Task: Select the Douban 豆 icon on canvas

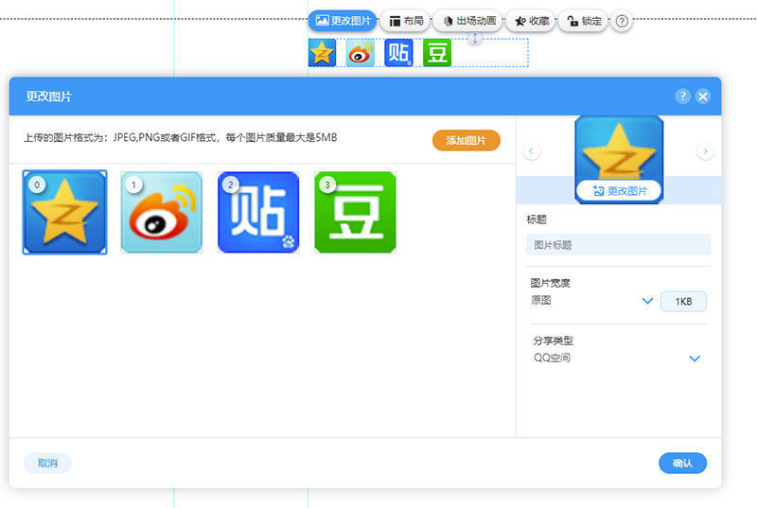Action: (x=437, y=53)
